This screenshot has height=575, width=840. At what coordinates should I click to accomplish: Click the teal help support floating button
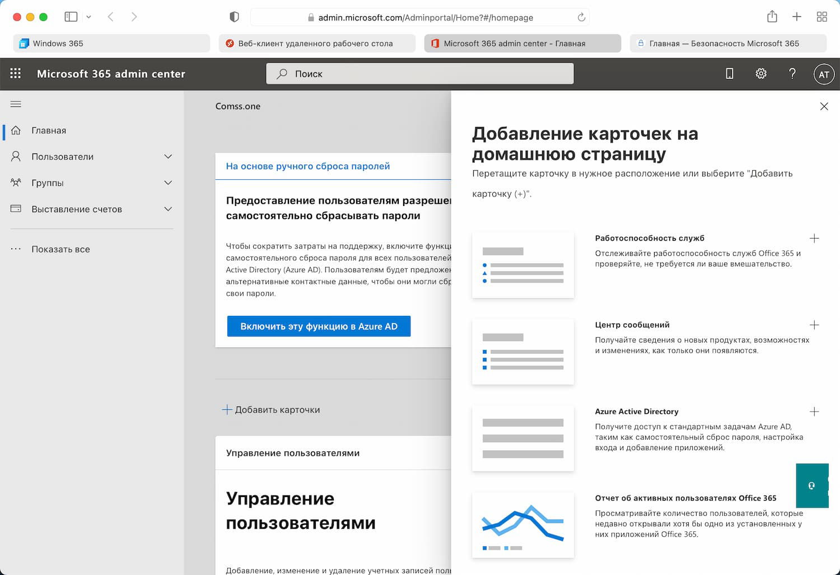click(812, 485)
